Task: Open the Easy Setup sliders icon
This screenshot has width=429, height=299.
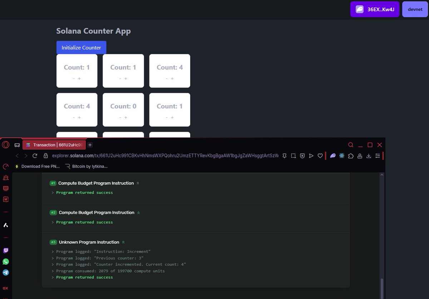Action: (378, 156)
